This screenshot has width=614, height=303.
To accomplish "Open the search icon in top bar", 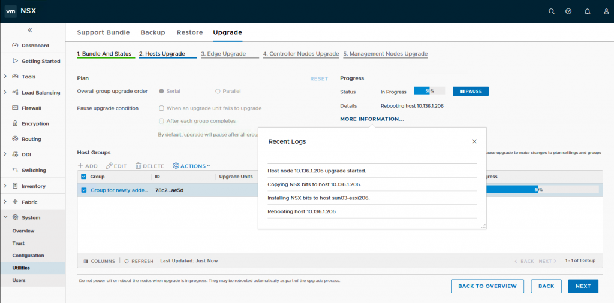I will point(552,11).
